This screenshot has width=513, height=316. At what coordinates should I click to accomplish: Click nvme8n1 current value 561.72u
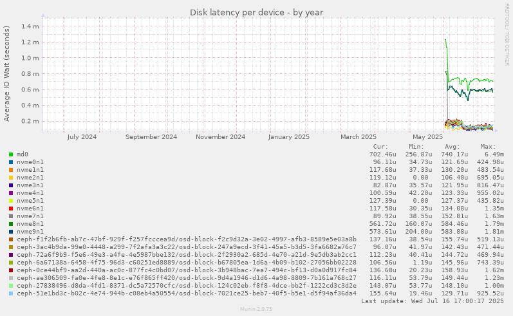383,224
